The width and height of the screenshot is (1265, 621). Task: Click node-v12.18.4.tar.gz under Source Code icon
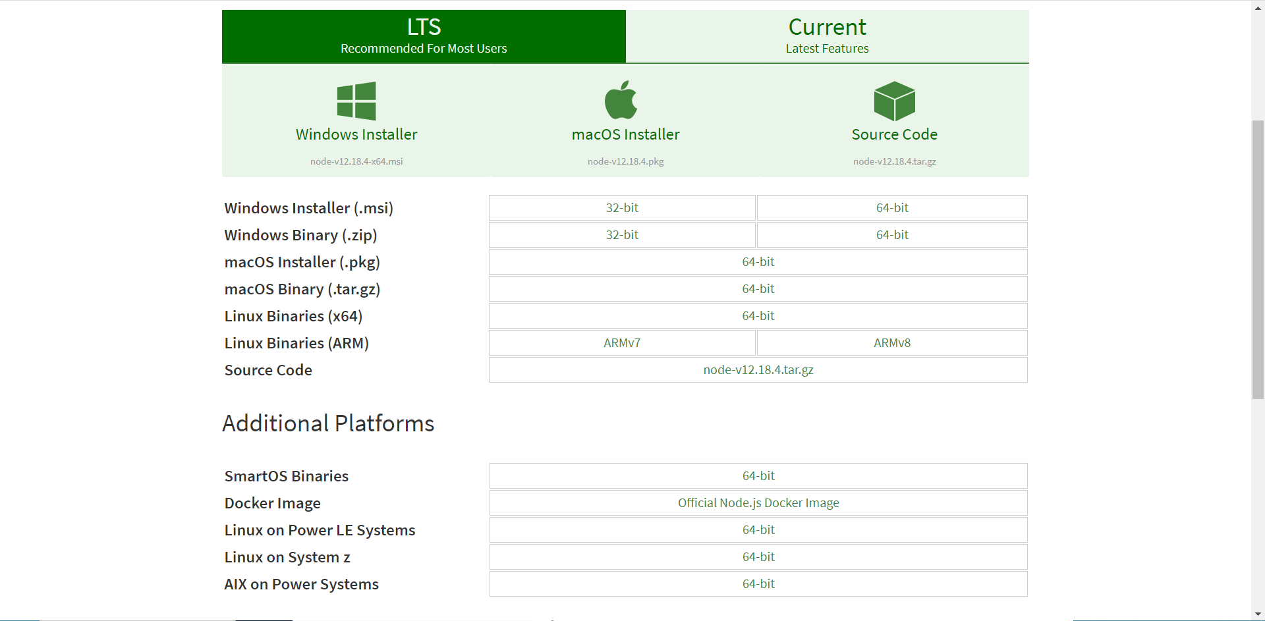[894, 161]
